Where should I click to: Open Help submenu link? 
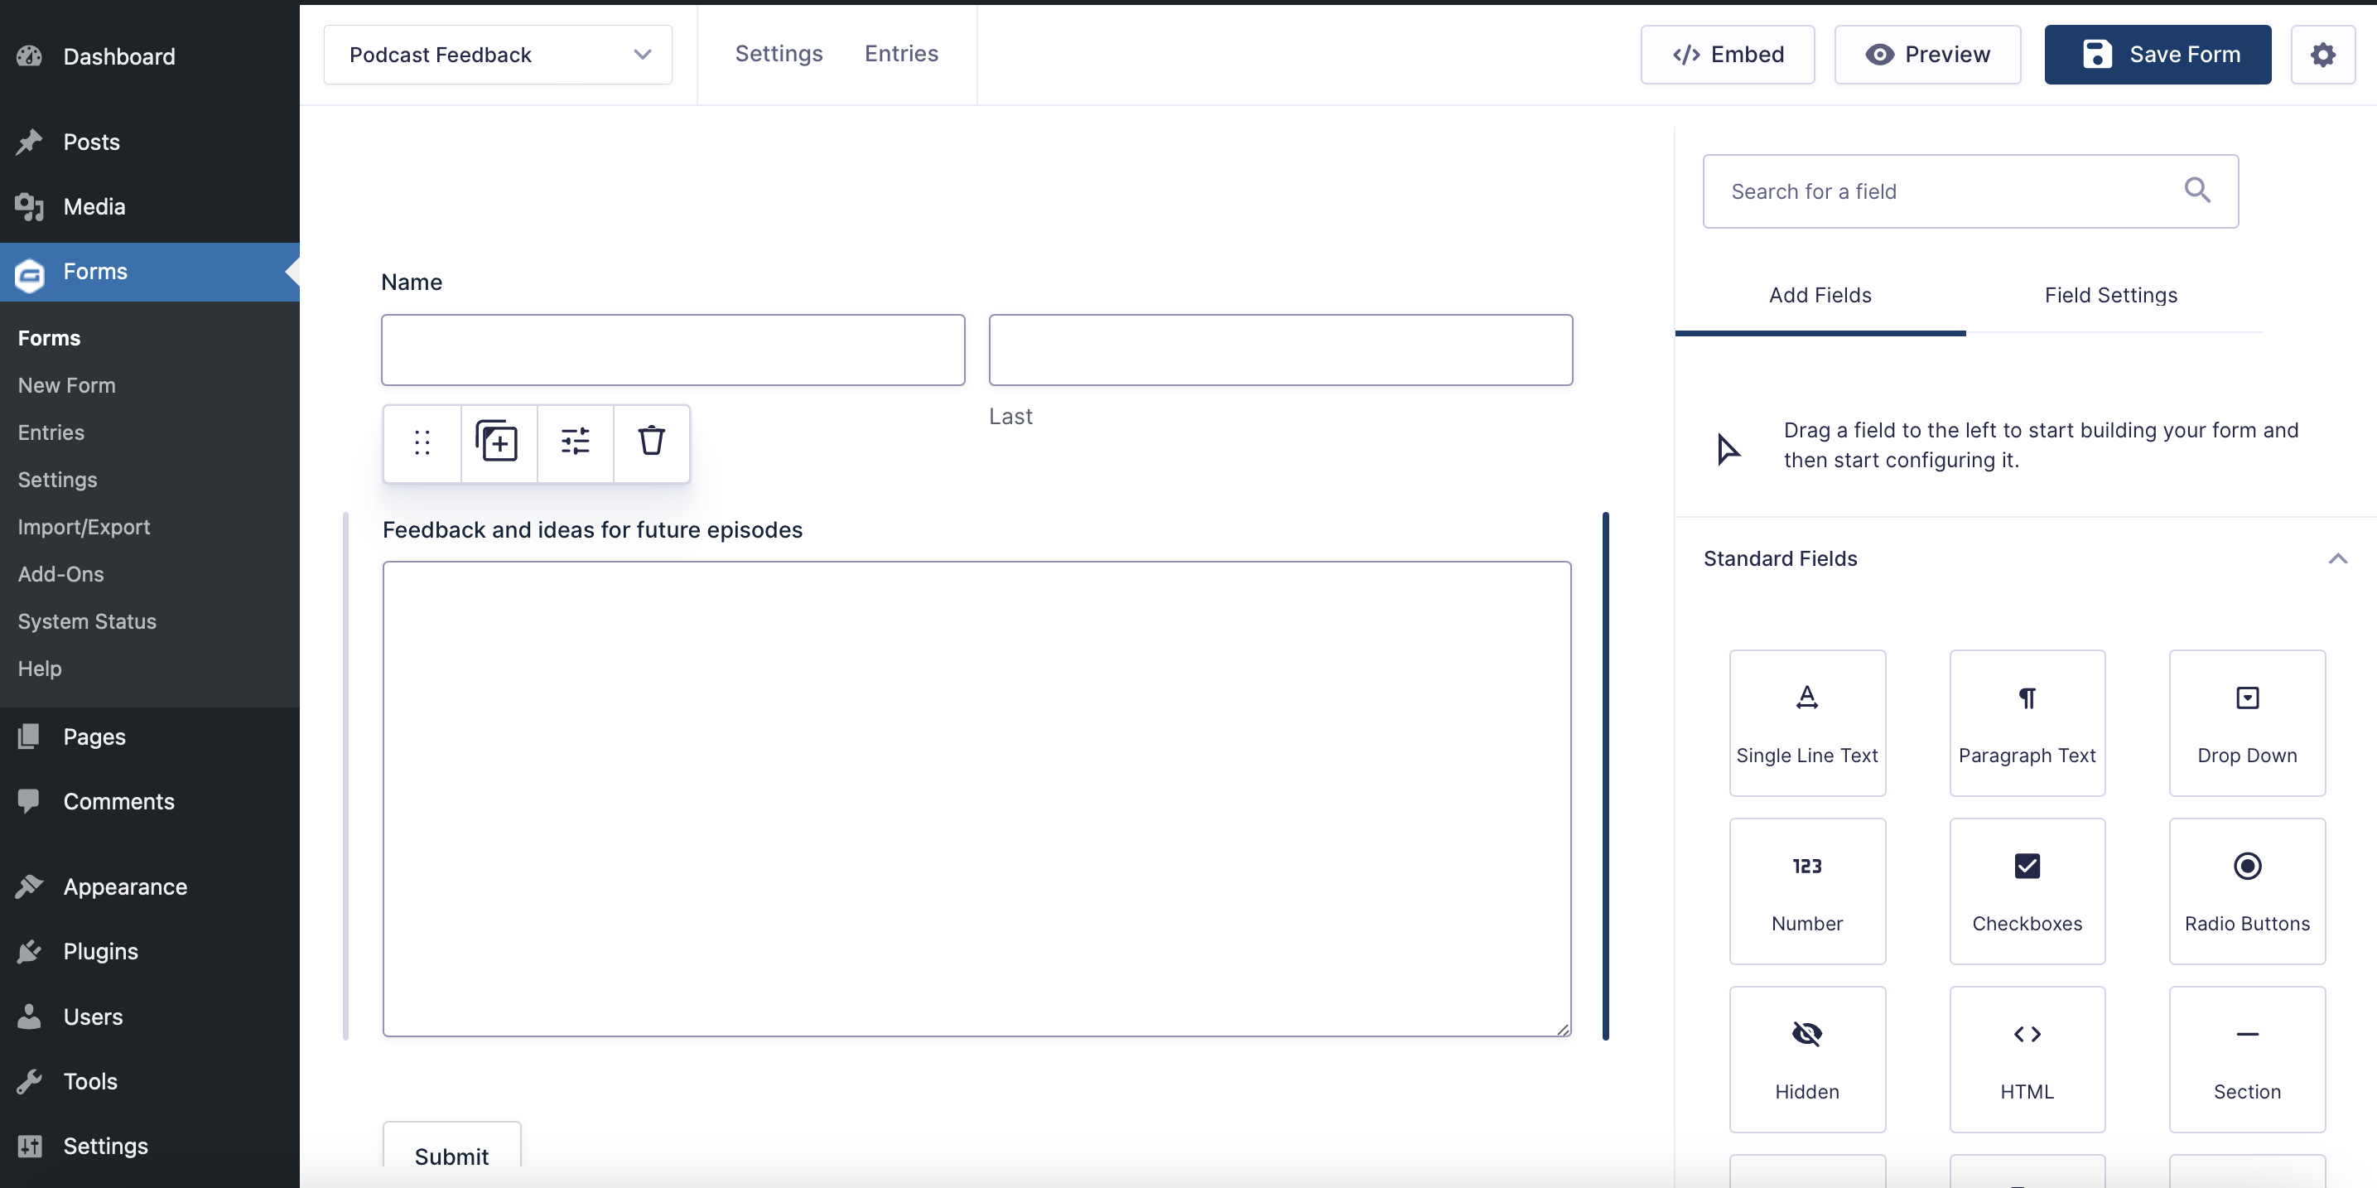point(40,668)
